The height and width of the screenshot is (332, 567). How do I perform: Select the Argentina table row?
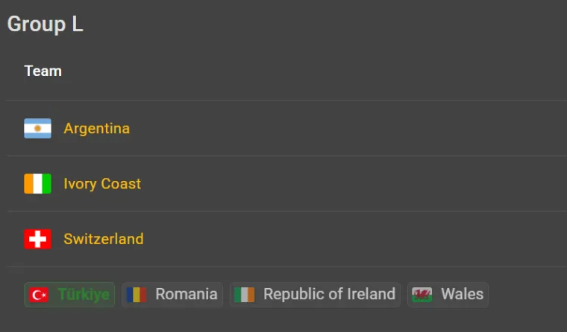point(336,129)
